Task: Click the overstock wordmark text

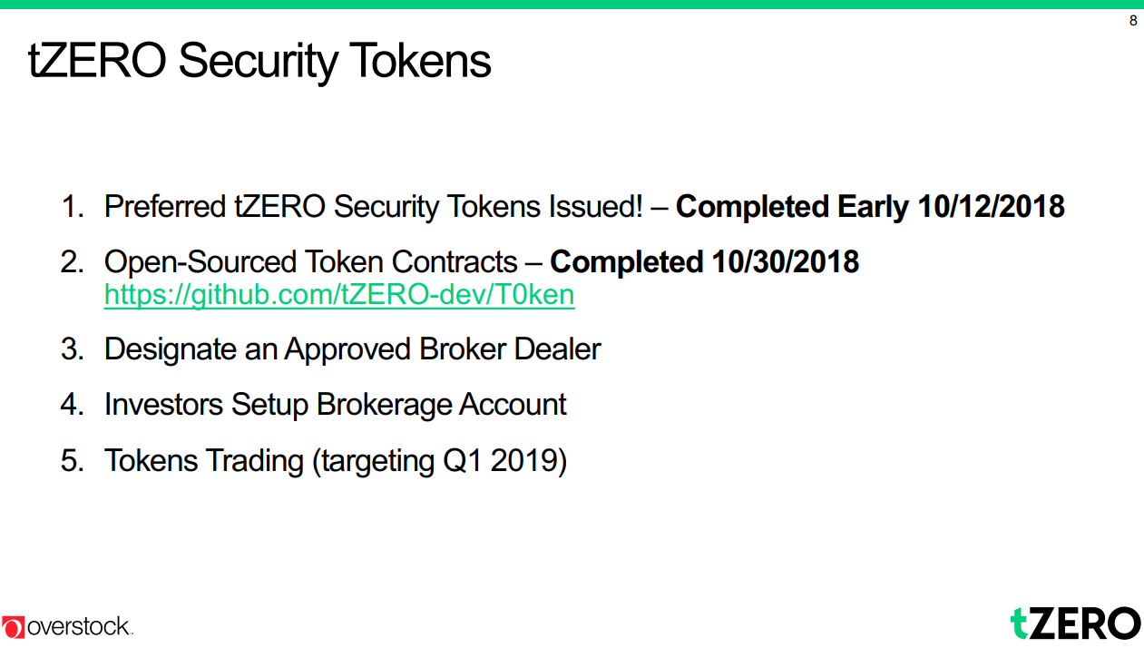Action: pos(80,626)
